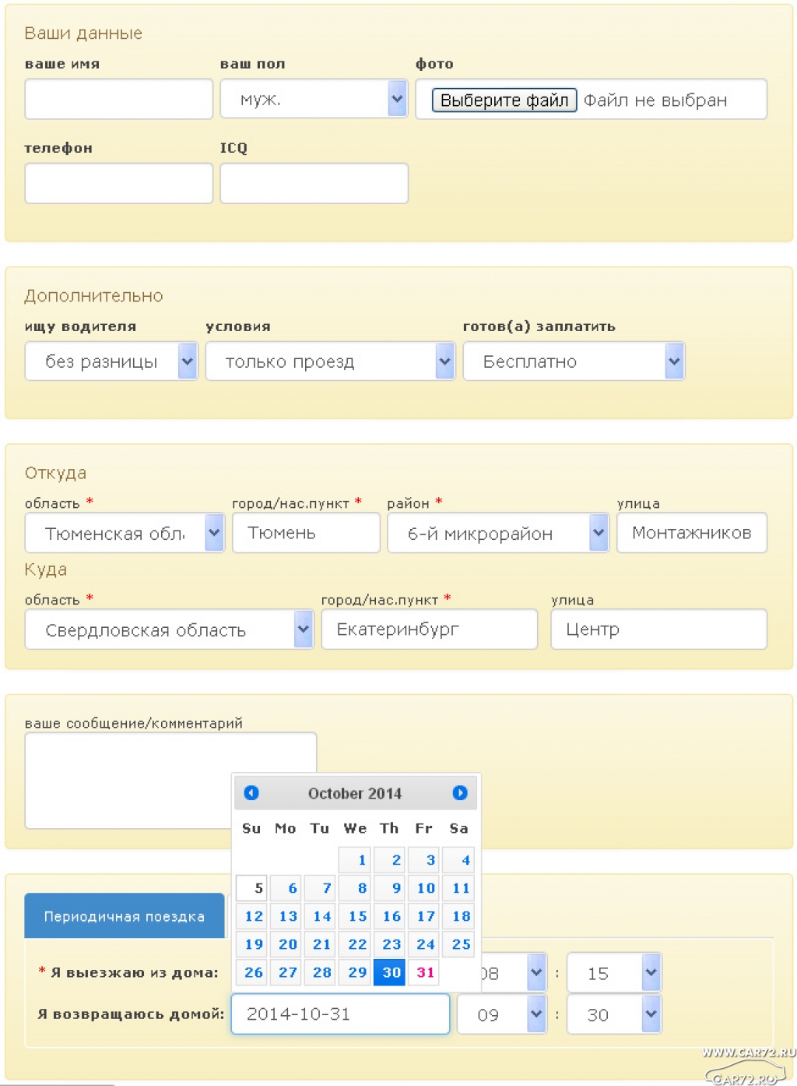Click 'Файл не выбран' file status text
The width and height of the screenshot is (797, 1086).
coord(655,100)
